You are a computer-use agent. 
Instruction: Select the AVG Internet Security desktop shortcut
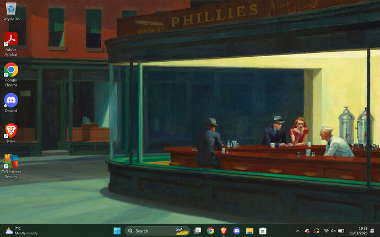click(x=11, y=166)
